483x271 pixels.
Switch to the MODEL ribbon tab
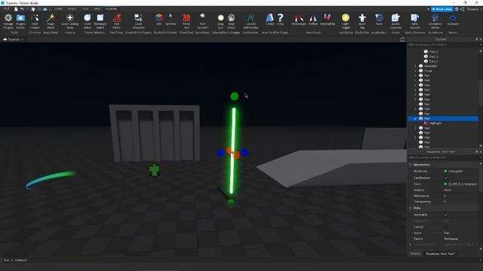(72, 9)
